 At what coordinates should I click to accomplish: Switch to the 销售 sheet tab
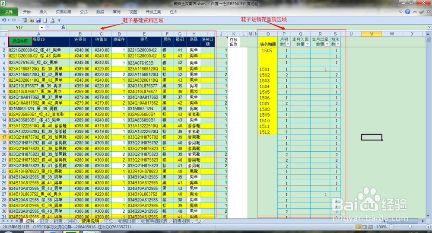(x=58, y=221)
